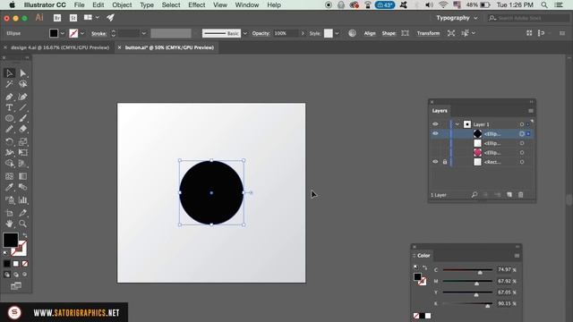Switch to the button.ai document tab
This screenshot has width=573, height=322.
click(169, 47)
